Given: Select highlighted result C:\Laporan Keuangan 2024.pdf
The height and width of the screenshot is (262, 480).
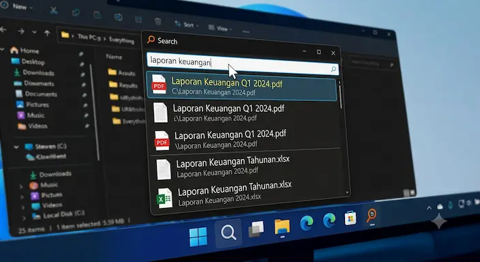Looking at the screenshot, I should tap(242, 86).
